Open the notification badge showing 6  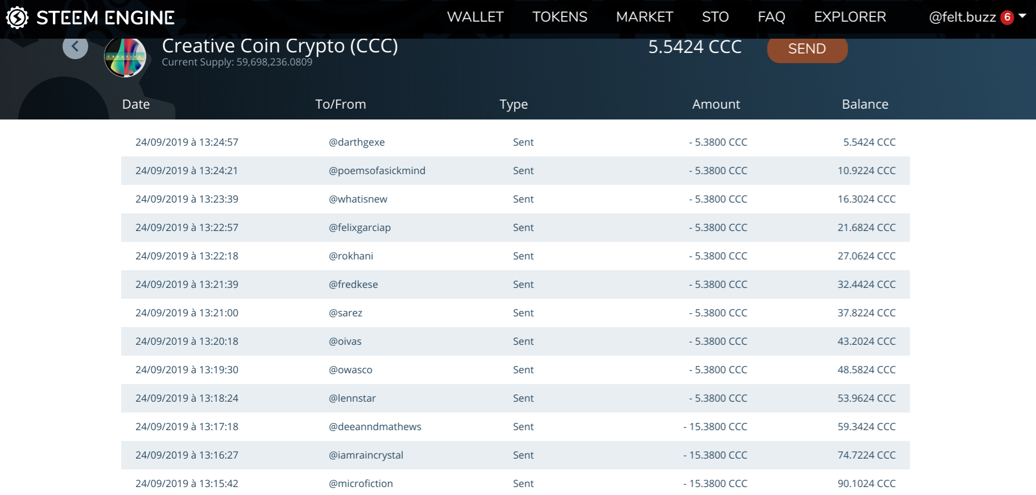click(1007, 17)
